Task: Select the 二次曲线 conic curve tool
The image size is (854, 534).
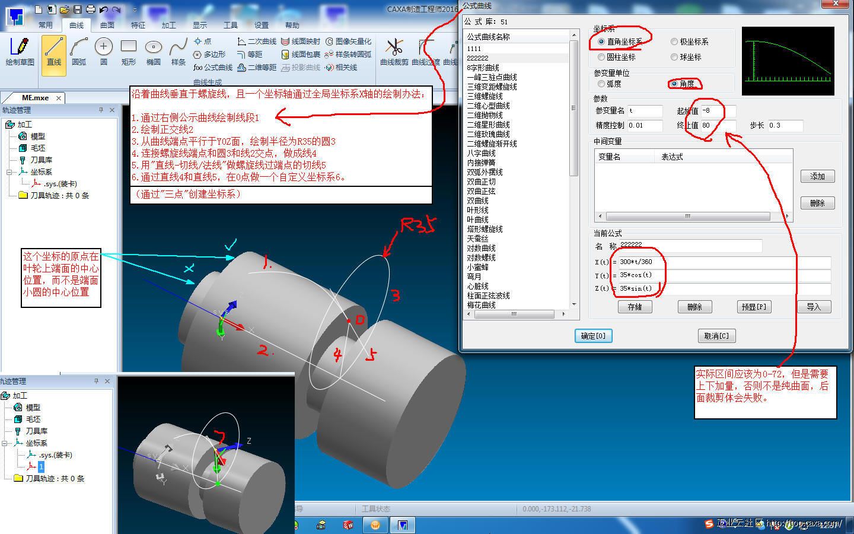Action: pos(257,41)
